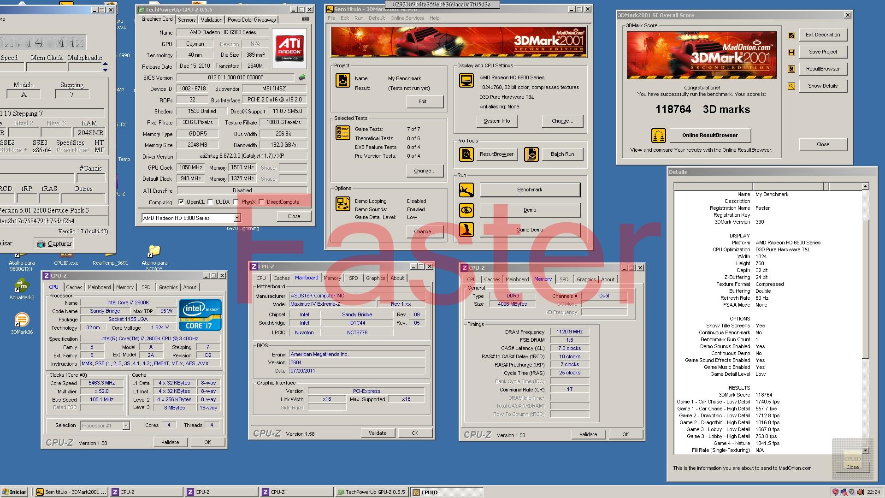Click the Options demo looping icon
Screen dimensions: 885x498
pos(343,203)
